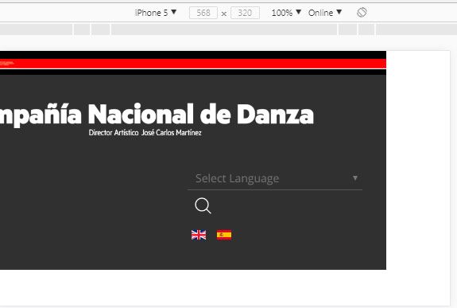Click the Compañía Nacional de Danza title
This screenshot has width=457, height=308.
click(x=157, y=115)
